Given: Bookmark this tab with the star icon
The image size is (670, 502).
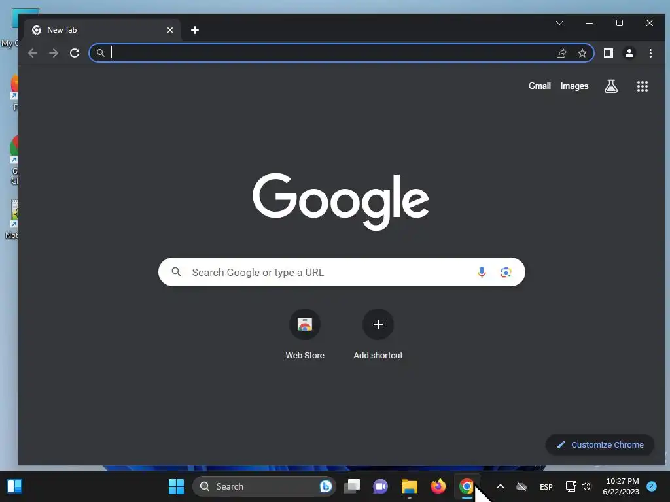Looking at the screenshot, I should pos(582,53).
